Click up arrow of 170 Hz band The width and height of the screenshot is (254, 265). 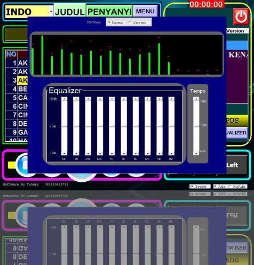pyautogui.click(x=76, y=99)
